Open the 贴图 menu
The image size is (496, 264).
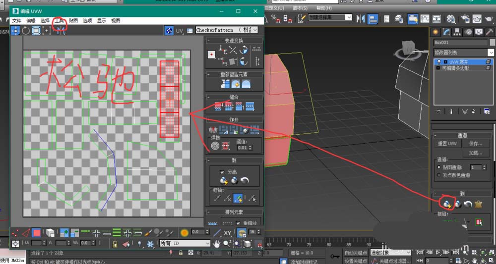73,20
